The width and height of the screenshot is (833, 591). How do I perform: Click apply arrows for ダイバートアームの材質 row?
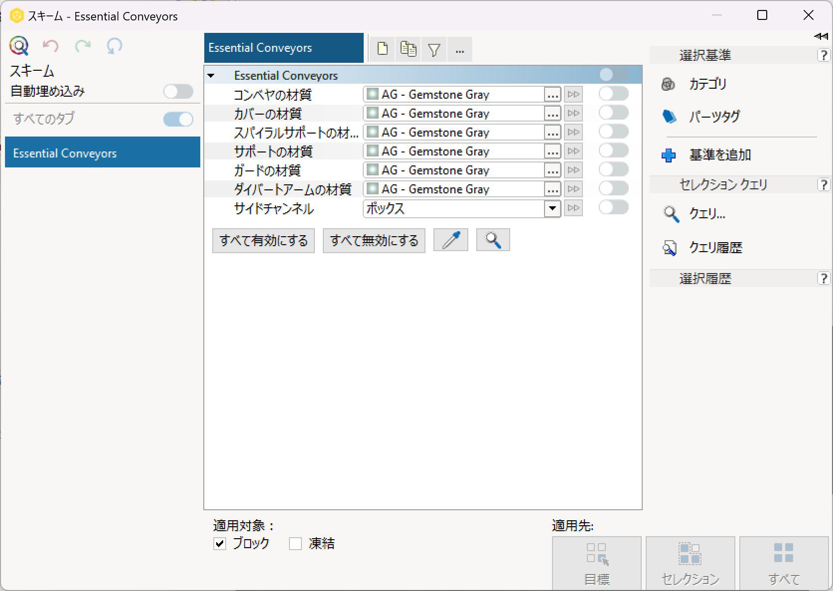pos(574,189)
